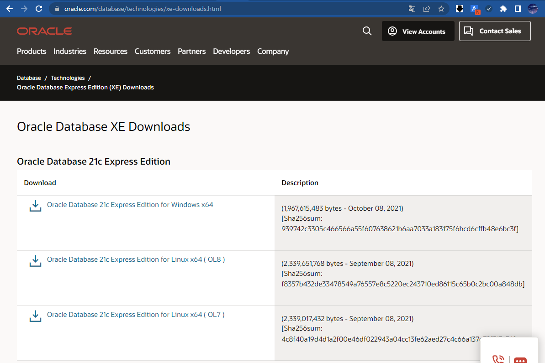Click the download icon for Linux OL8
This screenshot has height=363, width=545.
coord(35,261)
